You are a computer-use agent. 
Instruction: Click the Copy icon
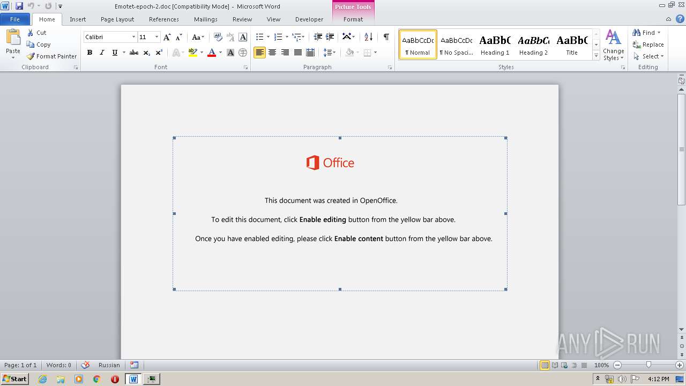click(x=31, y=44)
